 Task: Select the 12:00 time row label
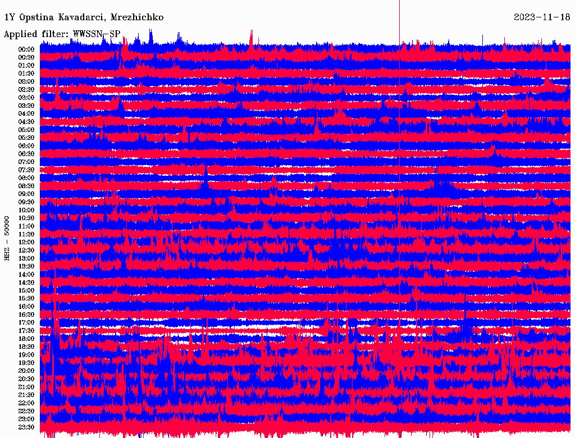click(26, 243)
